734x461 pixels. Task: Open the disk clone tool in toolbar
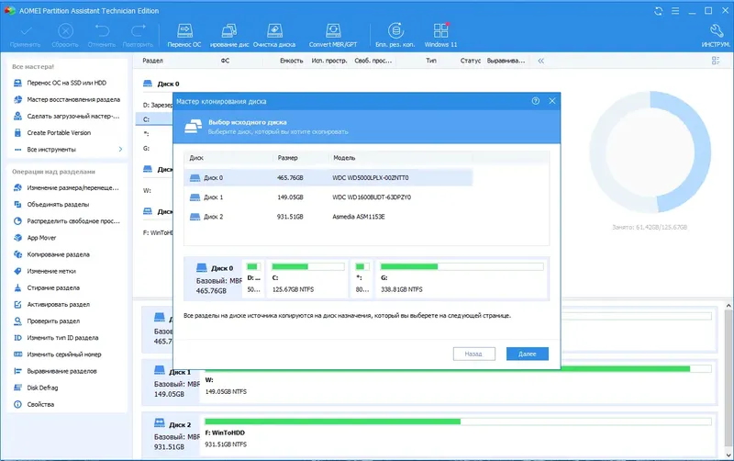pos(228,35)
